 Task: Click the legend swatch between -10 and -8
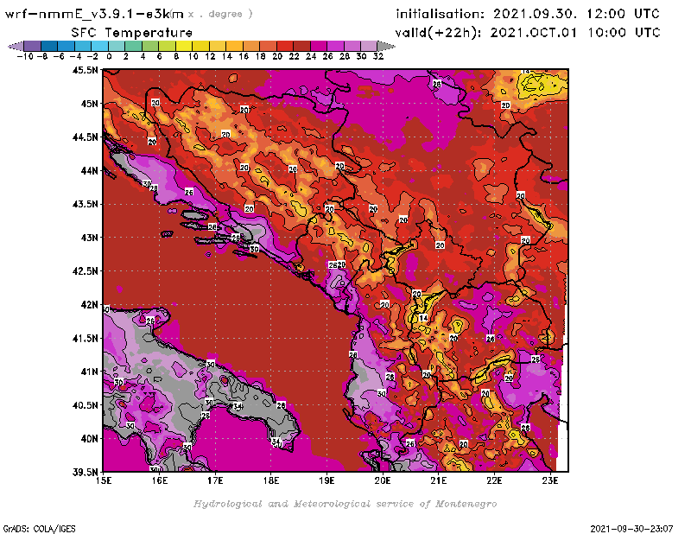tap(33, 46)
